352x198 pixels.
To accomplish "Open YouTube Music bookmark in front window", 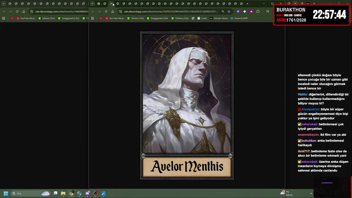I will point(115,18).
